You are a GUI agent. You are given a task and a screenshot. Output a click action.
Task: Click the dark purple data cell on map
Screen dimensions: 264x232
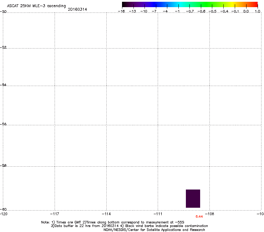193,198
